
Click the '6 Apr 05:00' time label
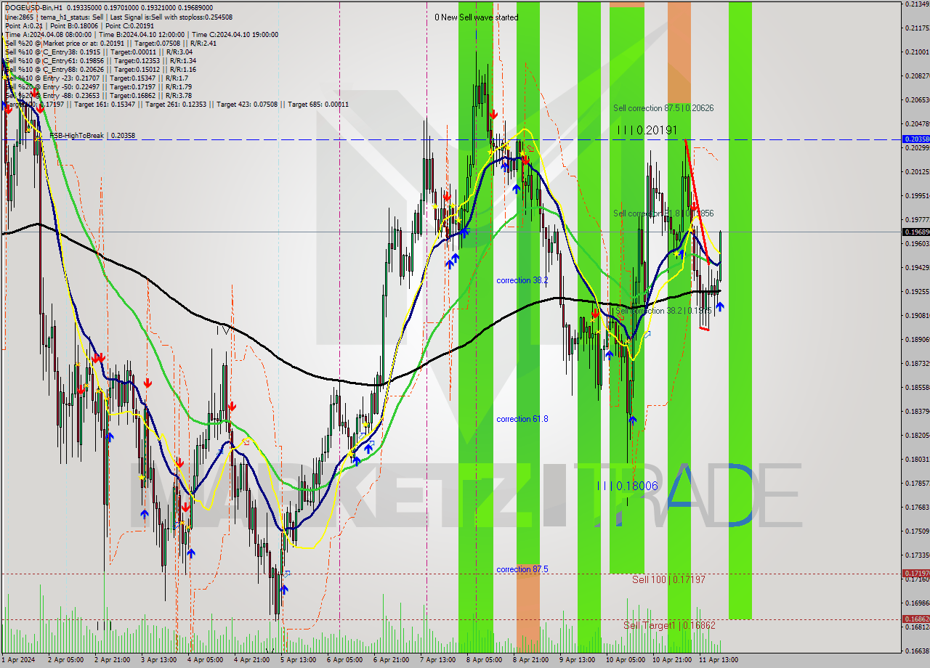pyautogui.click(x=344, y=659)
